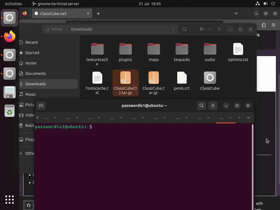280x210 pixels.
Task: Open the power system menu
Action: point(273,4)
